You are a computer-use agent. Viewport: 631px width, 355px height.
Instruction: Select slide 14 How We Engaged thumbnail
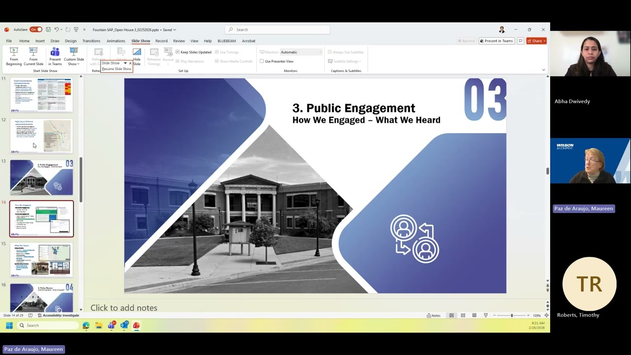pyautogui.click(x=41, y=218)
